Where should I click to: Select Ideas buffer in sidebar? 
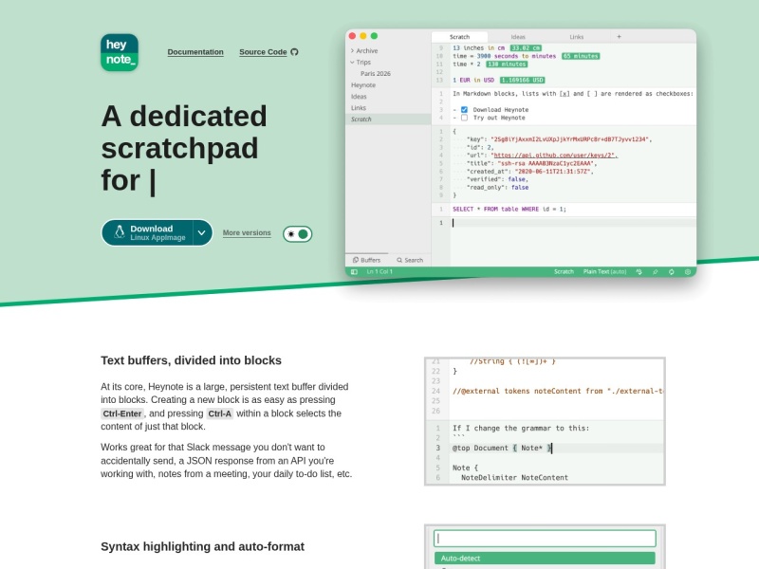[x=359, y=97]
